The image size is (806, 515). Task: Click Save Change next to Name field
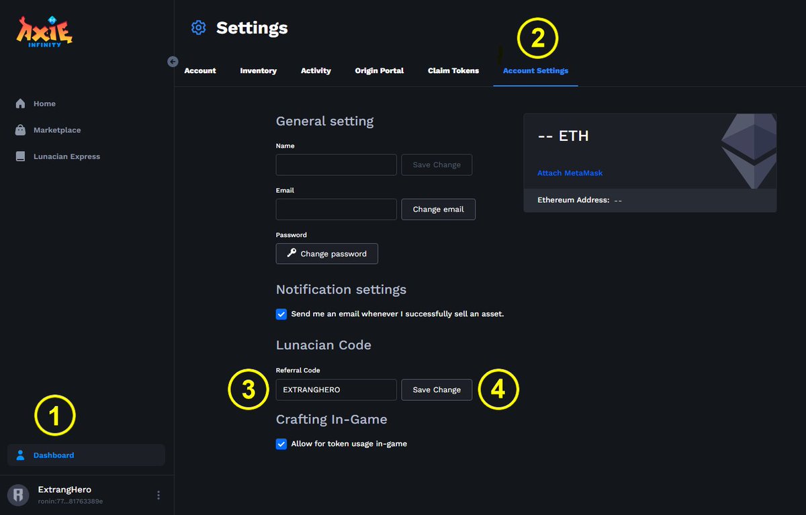pos(437,165)
